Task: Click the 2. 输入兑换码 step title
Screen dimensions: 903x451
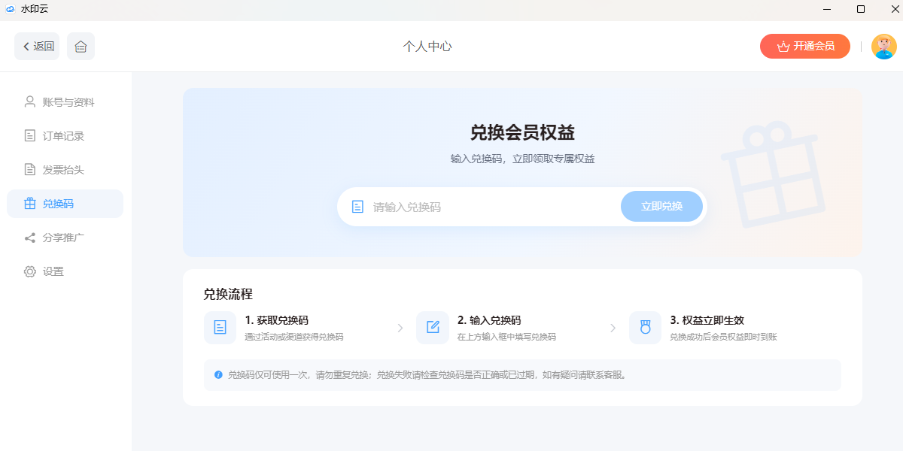Action: (x=489, y=320)
